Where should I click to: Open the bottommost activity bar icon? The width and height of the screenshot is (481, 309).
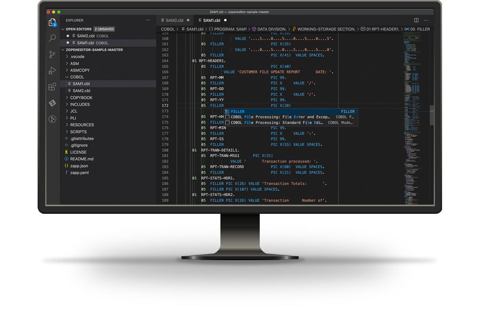tap(52, 118)
